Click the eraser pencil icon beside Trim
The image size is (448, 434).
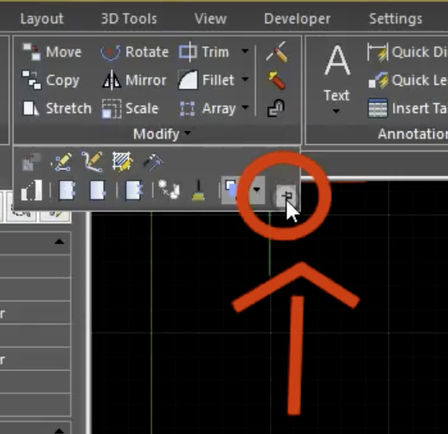tap(276, 52)
